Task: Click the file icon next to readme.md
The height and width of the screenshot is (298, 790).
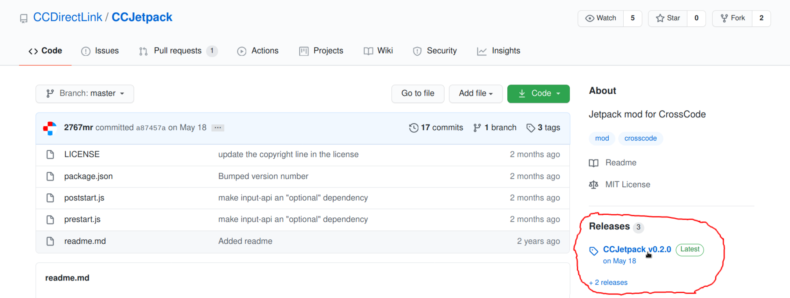Action: pos(50,241)
